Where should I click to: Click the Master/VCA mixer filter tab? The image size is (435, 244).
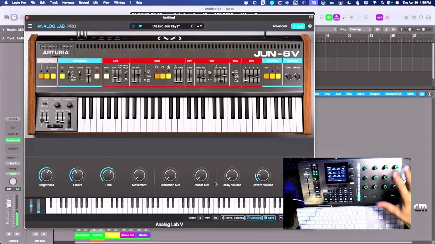(393, 94)
